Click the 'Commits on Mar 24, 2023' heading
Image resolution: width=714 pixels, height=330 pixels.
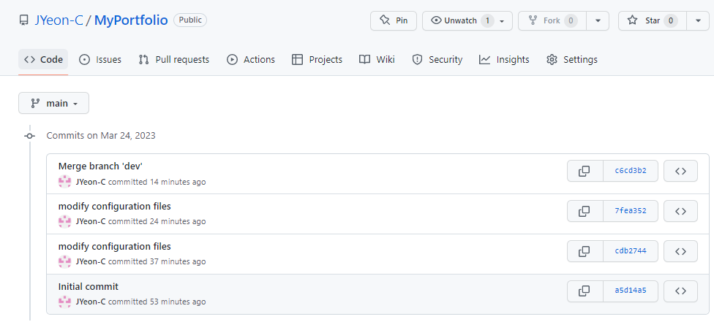click(x=101, y=136)
